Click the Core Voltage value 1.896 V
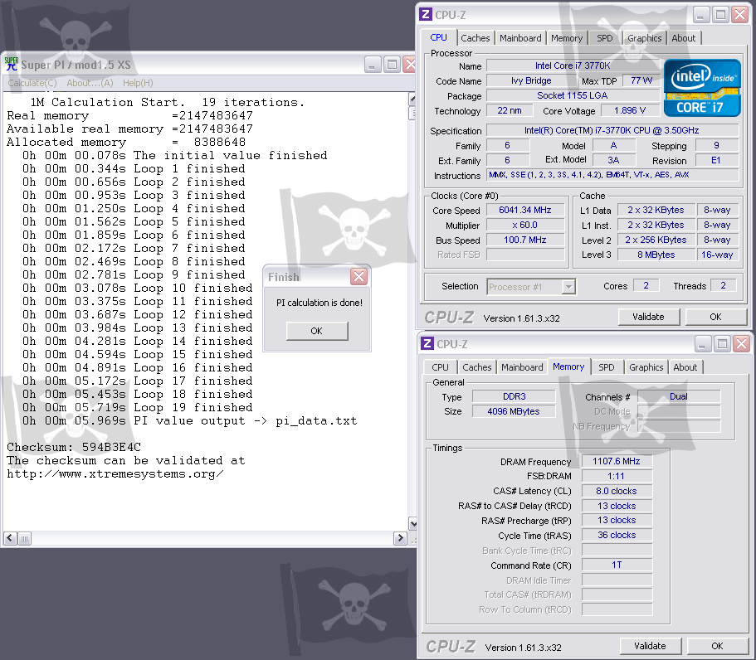Image resolution: width=756 pixels, height=660 pixels. (630, 110)
